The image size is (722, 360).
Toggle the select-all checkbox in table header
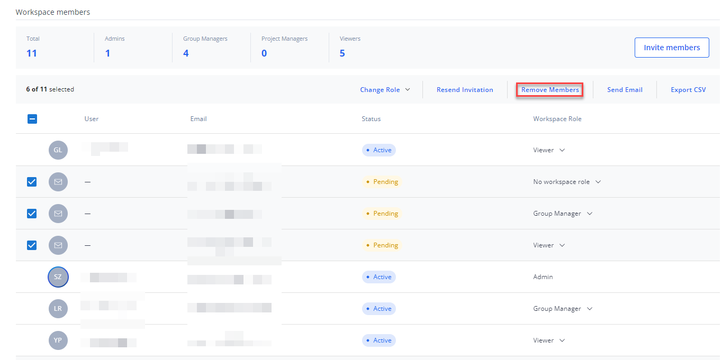tap(32, 119)
